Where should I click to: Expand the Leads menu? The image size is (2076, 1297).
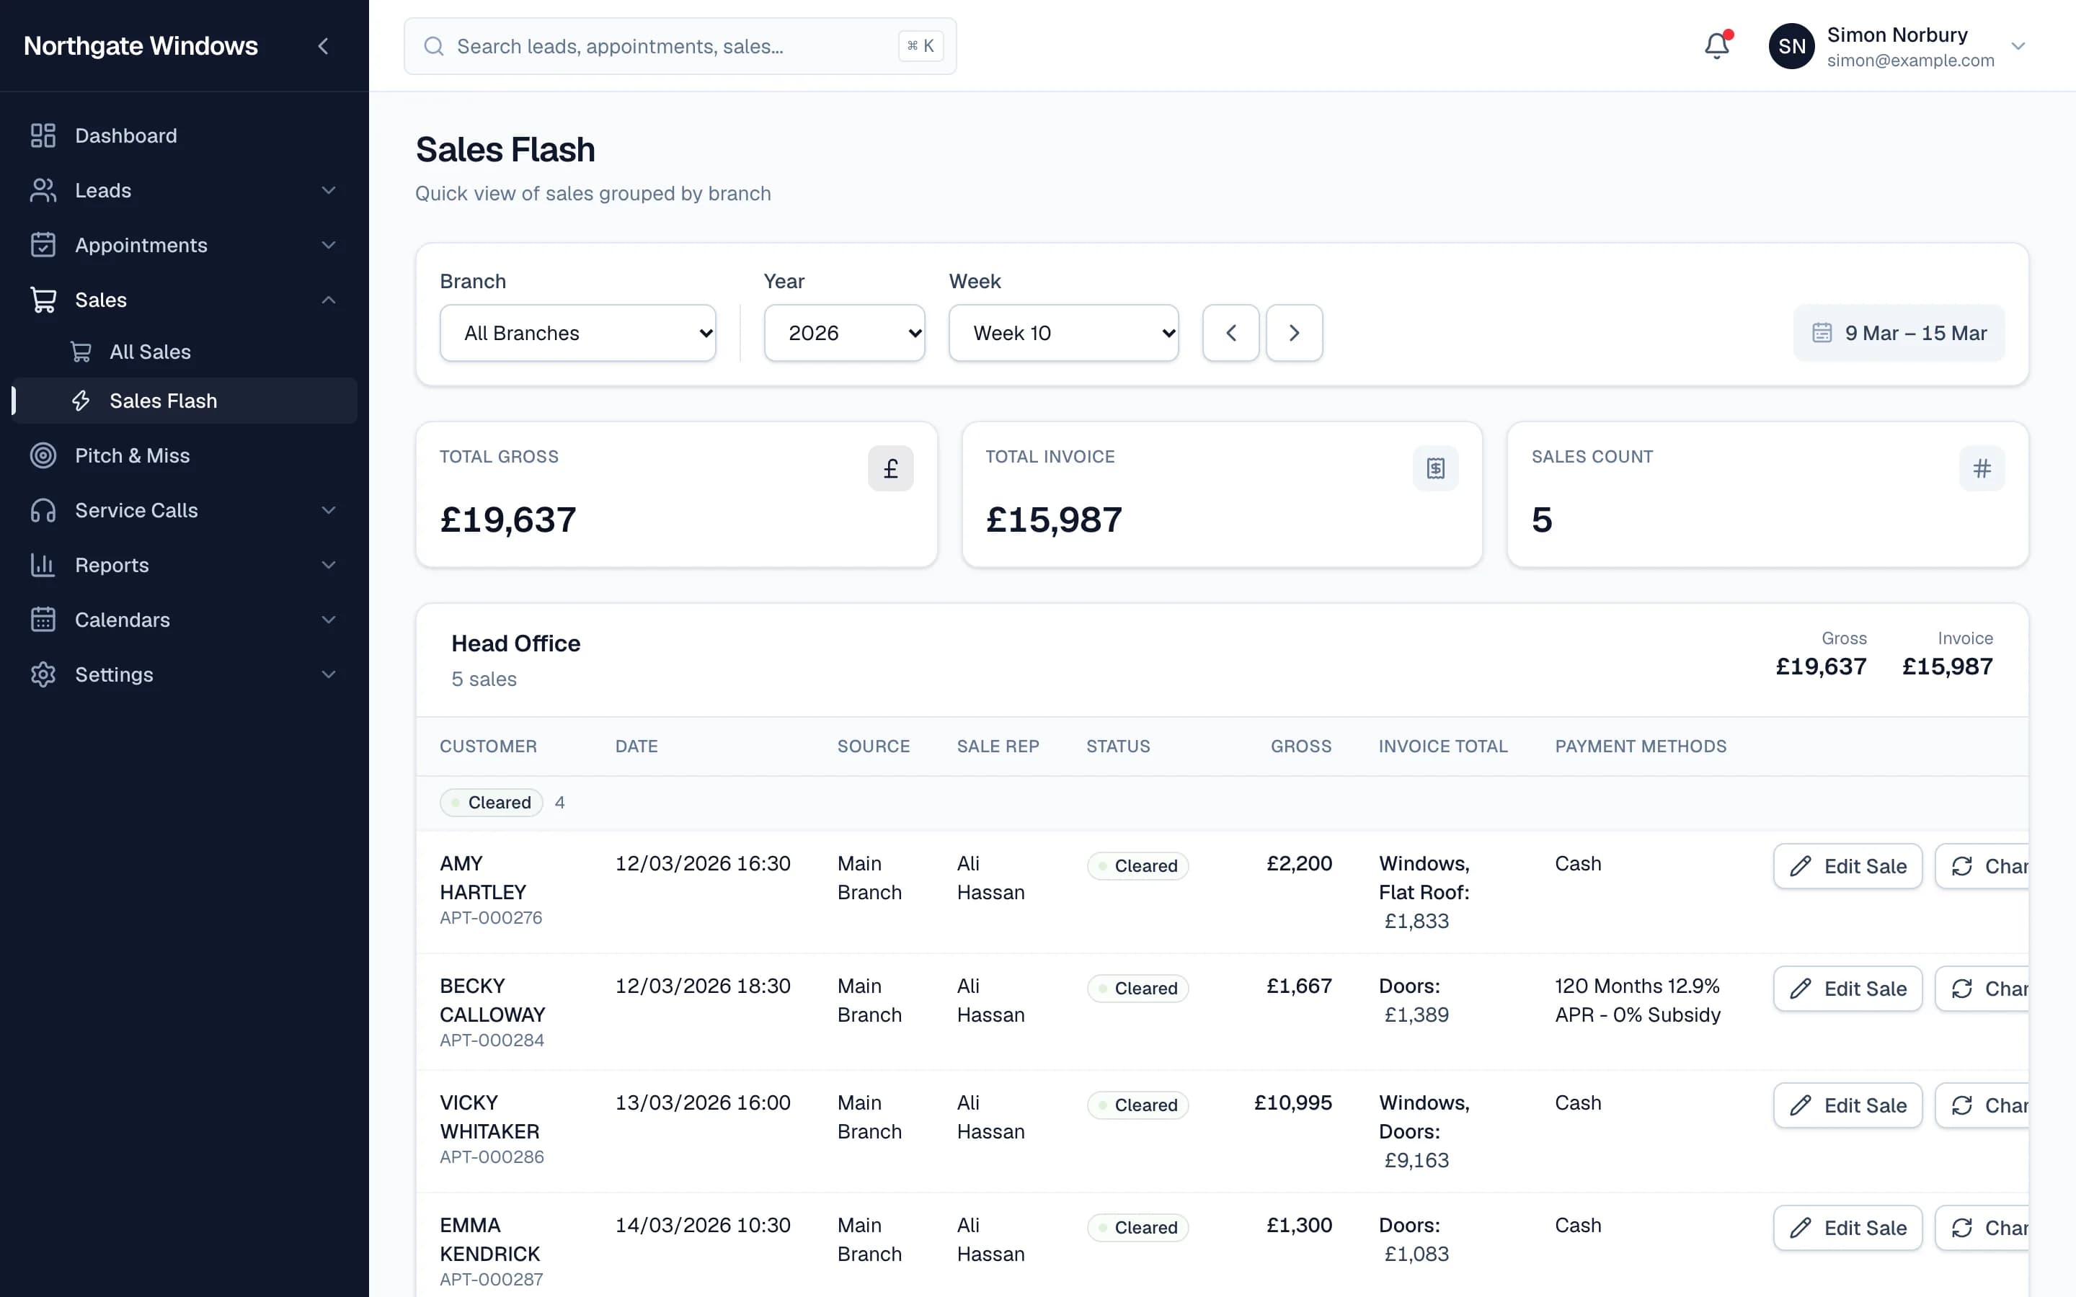point(185,190)
